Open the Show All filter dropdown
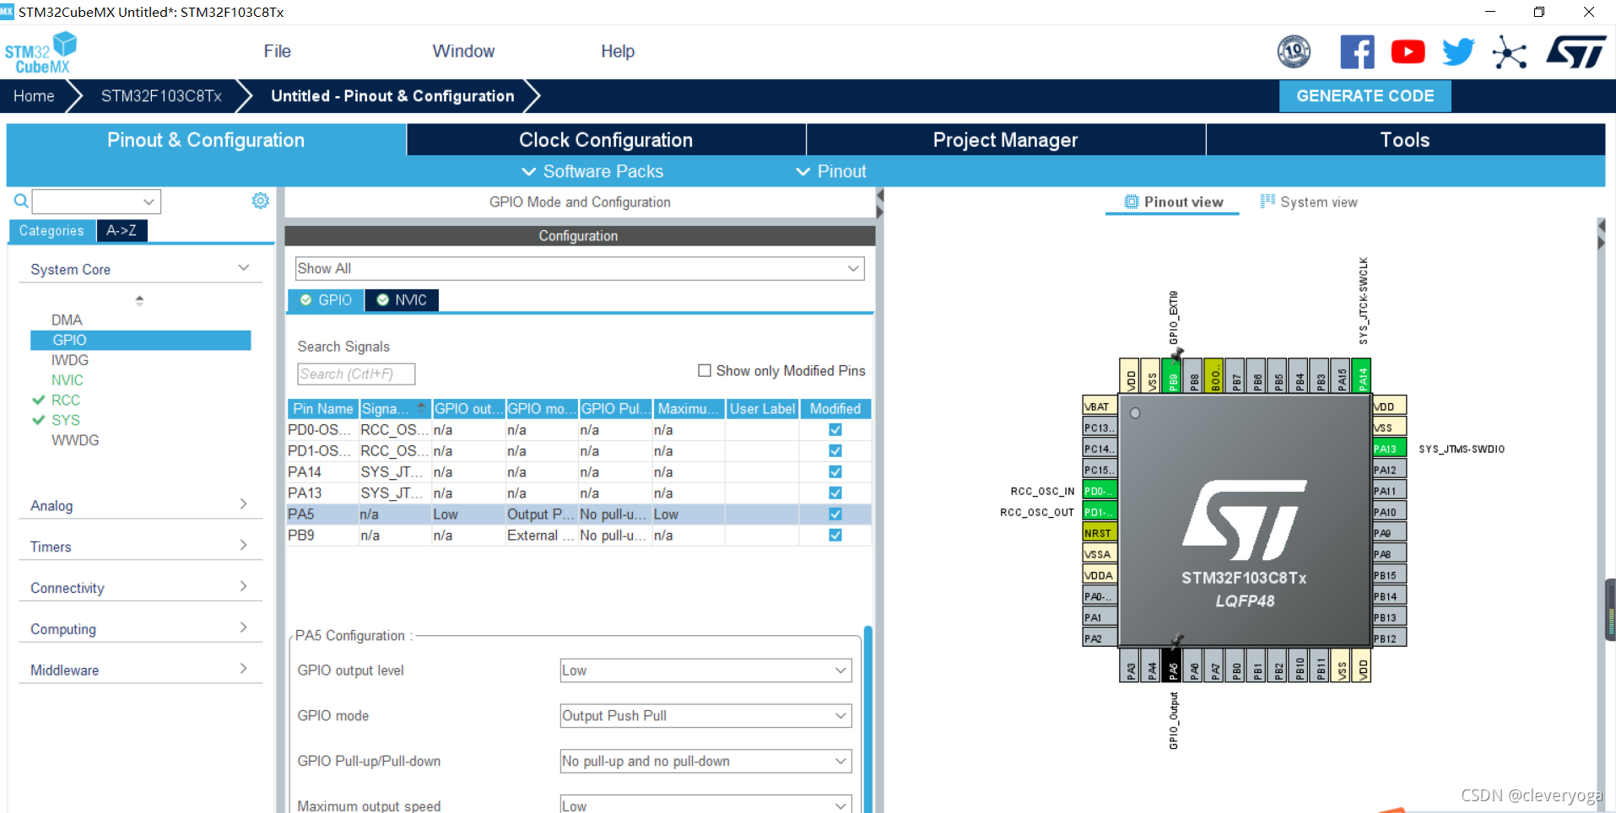This screenshot has width=1616, height=813. [x=579, y=268]
